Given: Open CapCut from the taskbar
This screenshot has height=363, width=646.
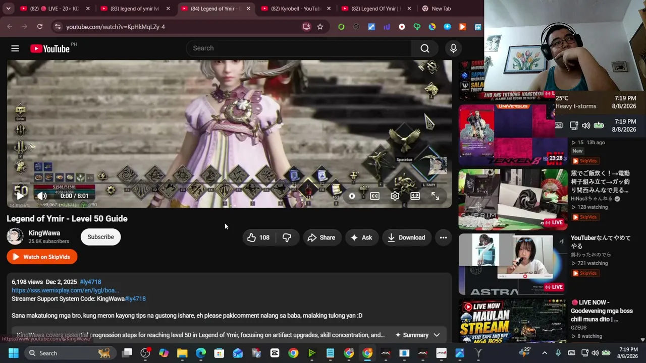Looking at the screenshot, I should (275, 353).
